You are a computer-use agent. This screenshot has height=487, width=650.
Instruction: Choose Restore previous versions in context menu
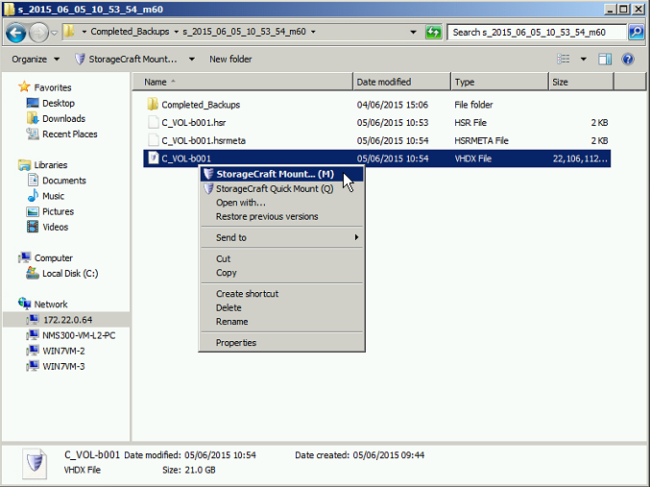coord(282,216)
